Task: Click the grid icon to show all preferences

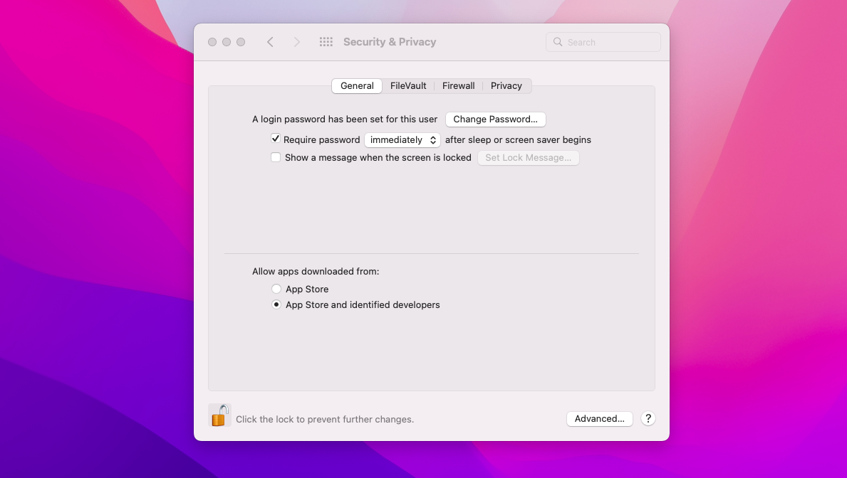Action: [x=326, y=41]
